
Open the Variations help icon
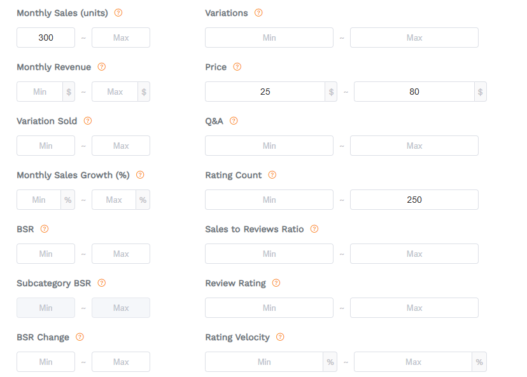click(x=258, y=12)
